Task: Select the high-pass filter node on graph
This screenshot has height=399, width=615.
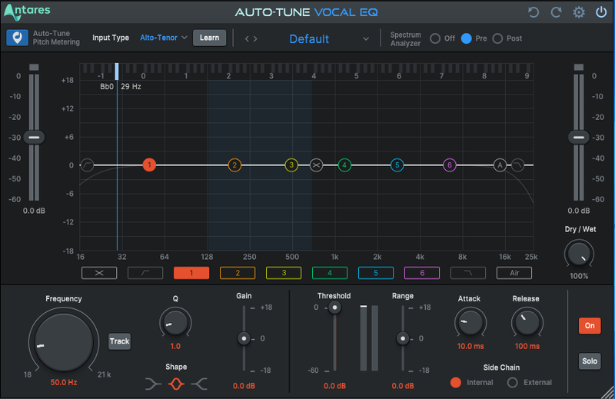Action: click(x=87, y=165)
